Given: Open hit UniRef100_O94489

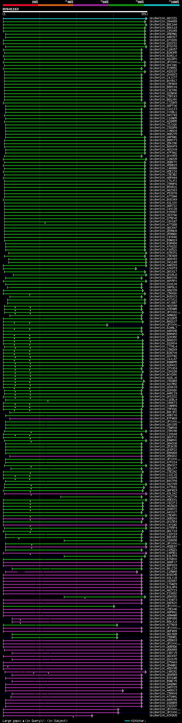Looking at the screenshot, I should pyautogui.click(x=163, y=22).
